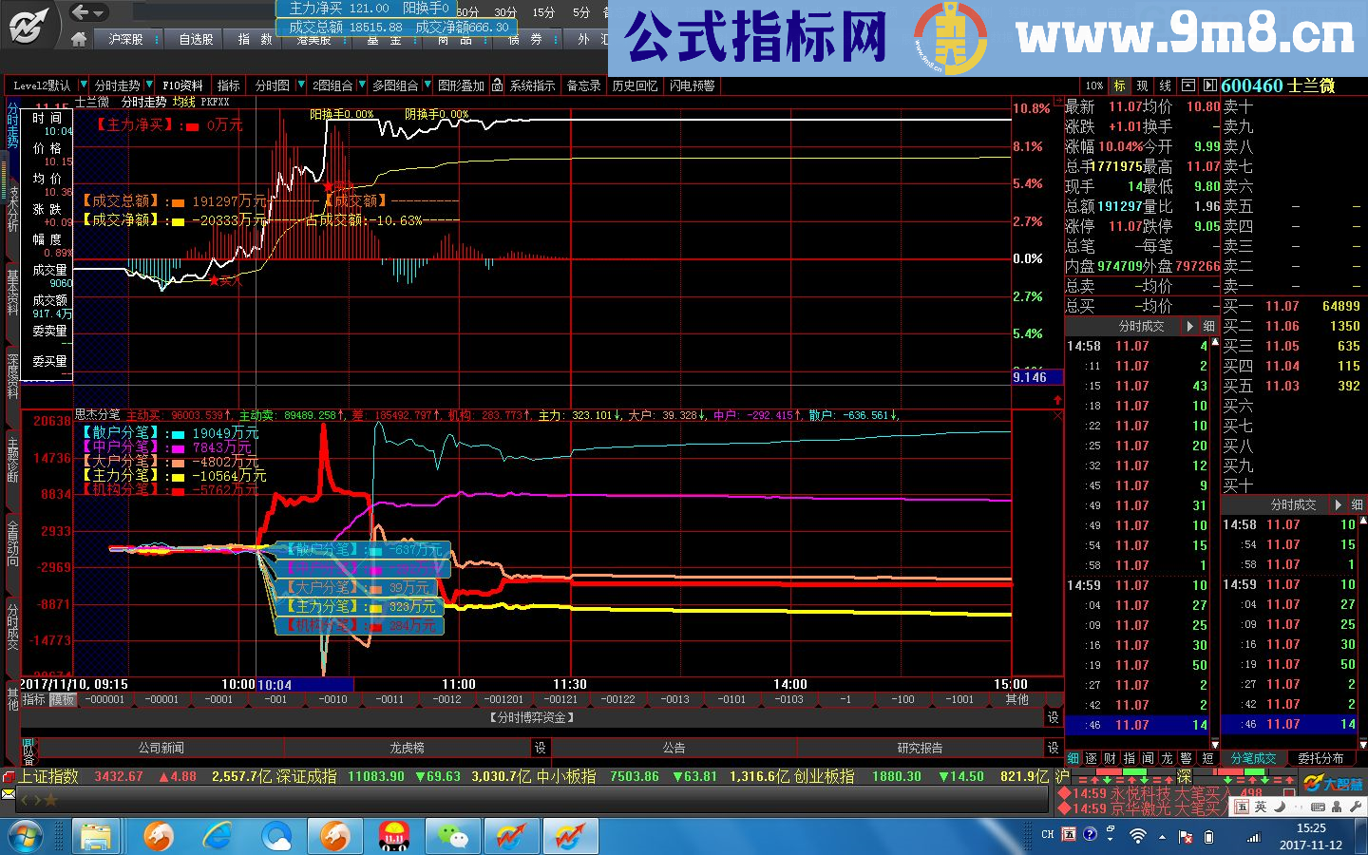Viewport: 1368px width, 855px height.
Task: Click the back arrow navigation button
Action: coord(81,12)
